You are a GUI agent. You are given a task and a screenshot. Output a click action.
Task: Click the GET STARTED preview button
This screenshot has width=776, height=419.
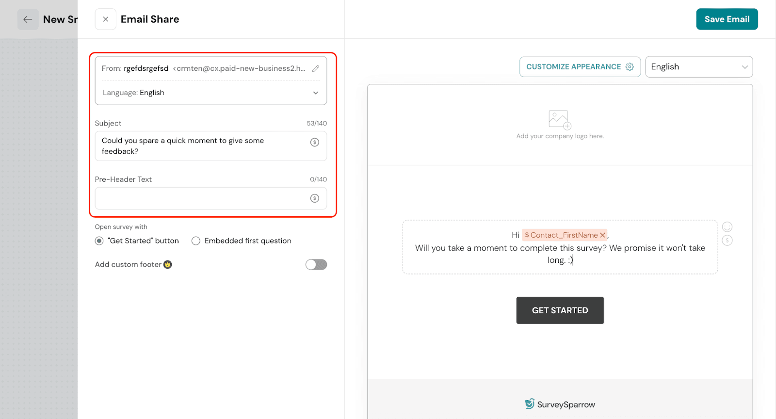[560, 310]
